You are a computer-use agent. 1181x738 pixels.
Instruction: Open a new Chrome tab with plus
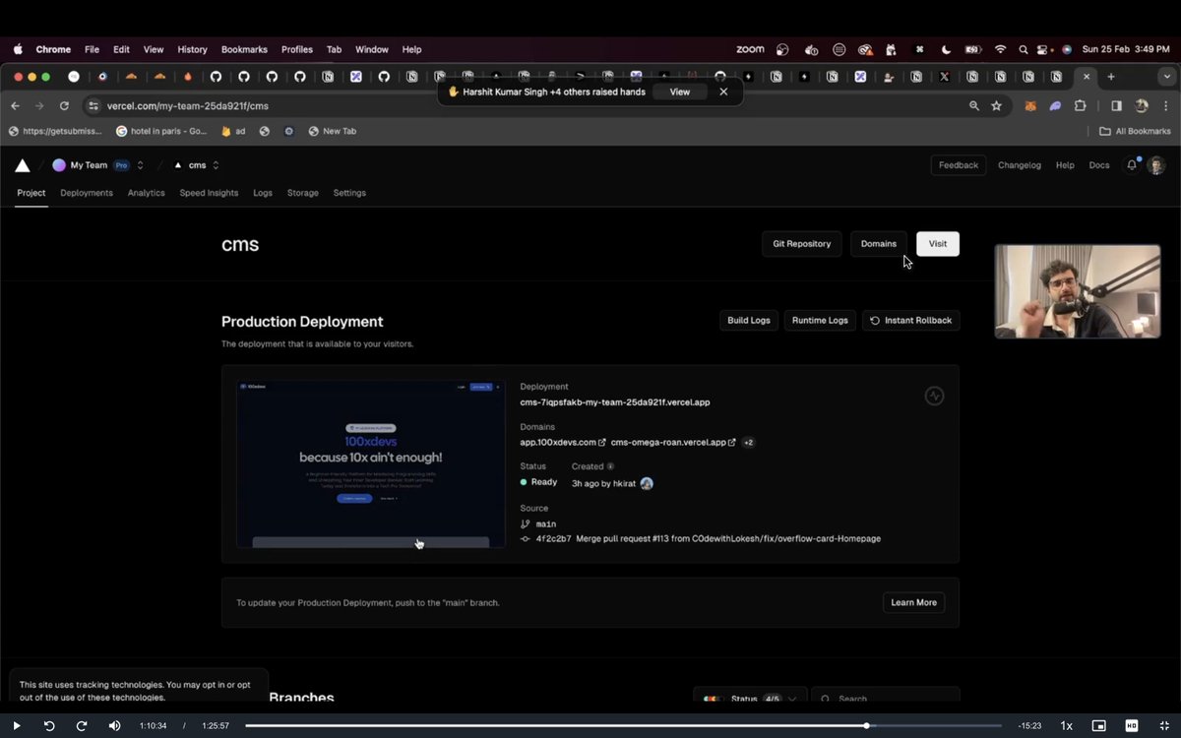click(1111, 77)
